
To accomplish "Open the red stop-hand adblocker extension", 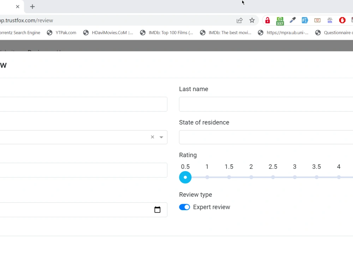I will pyautogui.click(x=342, y=20).
